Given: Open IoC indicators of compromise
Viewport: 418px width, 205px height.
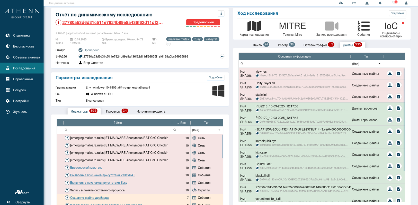Looking at the screenshot, I should click(x=391, y=26).
